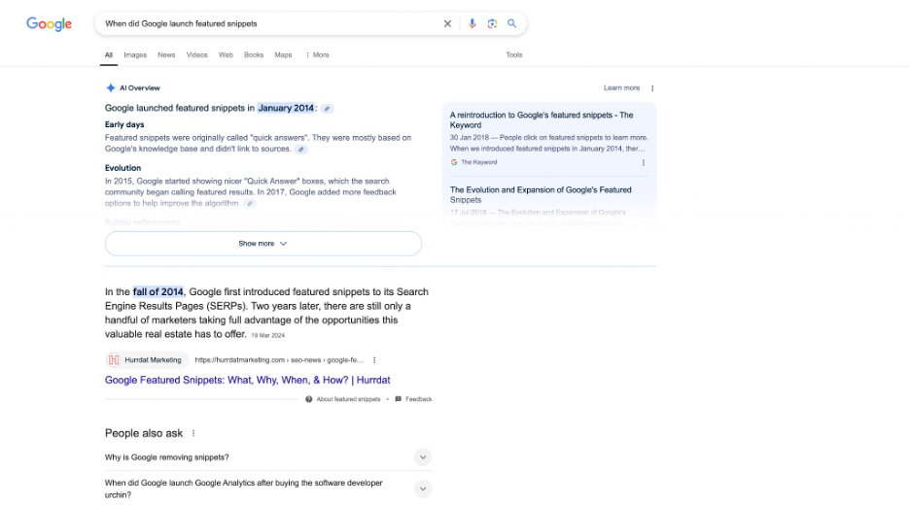The height and width of the screenshot is (505, 910).
Task: Expand "Why is Google removing snippets?"
Action: pyautogui.click(x=422, y=457)
